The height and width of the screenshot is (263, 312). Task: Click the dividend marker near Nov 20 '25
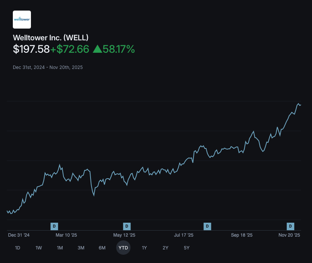[x=290, y=226]
